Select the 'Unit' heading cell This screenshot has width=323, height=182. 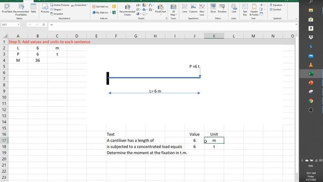(214, 134)
